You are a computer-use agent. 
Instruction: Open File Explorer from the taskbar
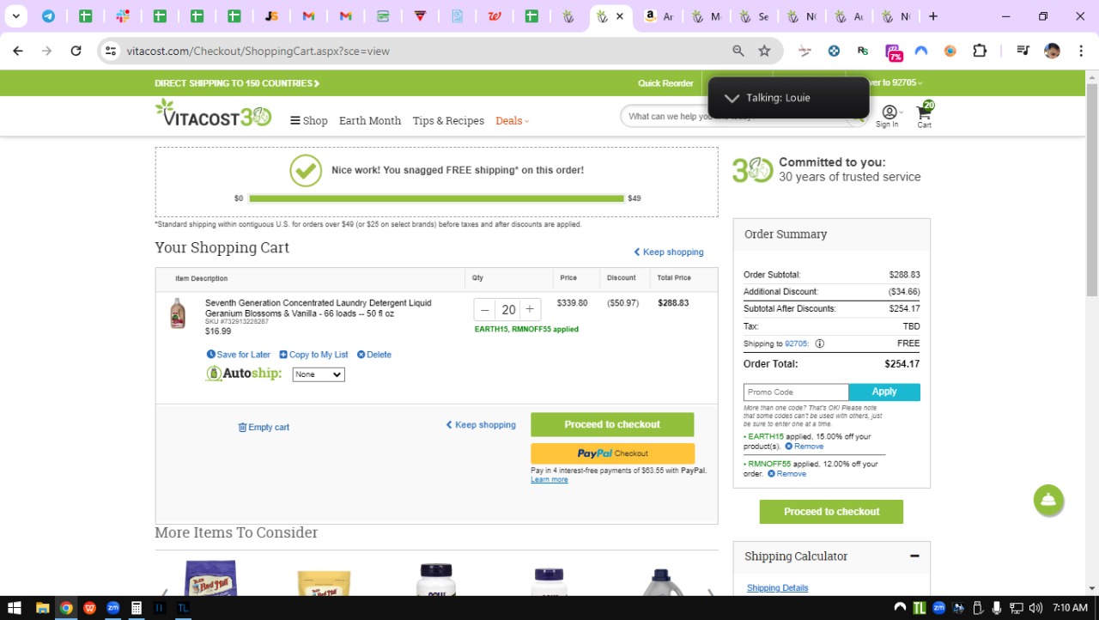(42, 608)
